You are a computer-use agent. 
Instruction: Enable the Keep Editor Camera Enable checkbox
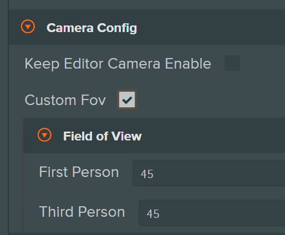pos(232,63)
